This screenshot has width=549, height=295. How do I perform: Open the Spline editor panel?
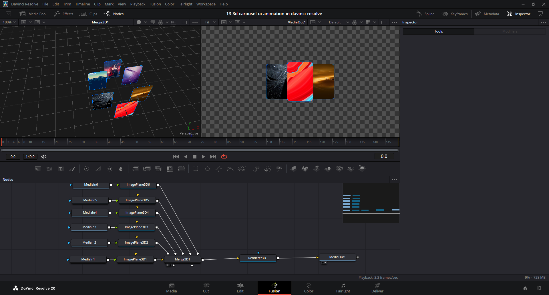click(x=425, y=14)
